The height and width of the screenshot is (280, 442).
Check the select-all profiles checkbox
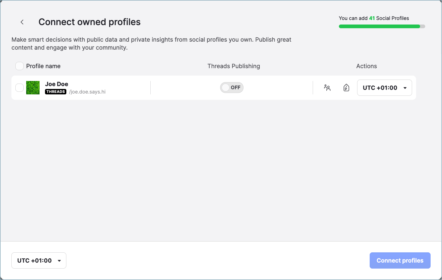19,66
